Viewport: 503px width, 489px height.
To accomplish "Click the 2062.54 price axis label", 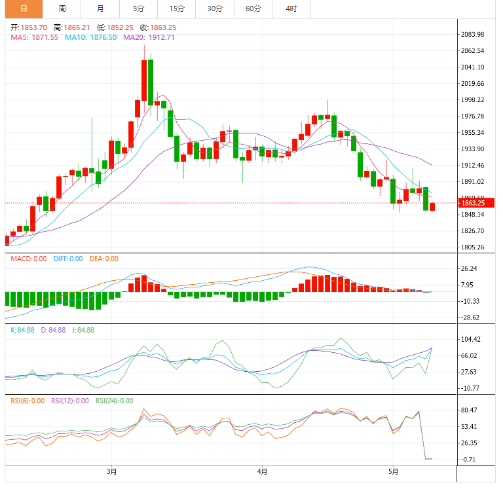I will tap(472, 50).
